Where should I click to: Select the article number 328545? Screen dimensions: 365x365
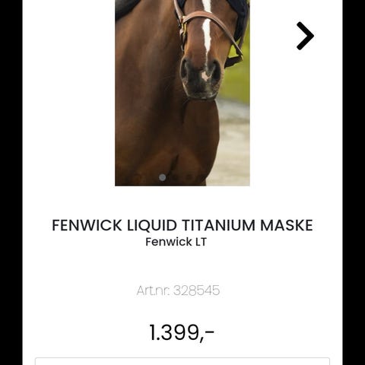[197, 290]
